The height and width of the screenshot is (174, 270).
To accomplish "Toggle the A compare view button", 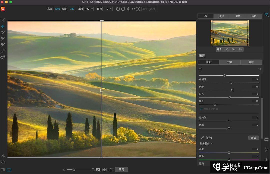I will pyautogui.click(x=98, y=170).
